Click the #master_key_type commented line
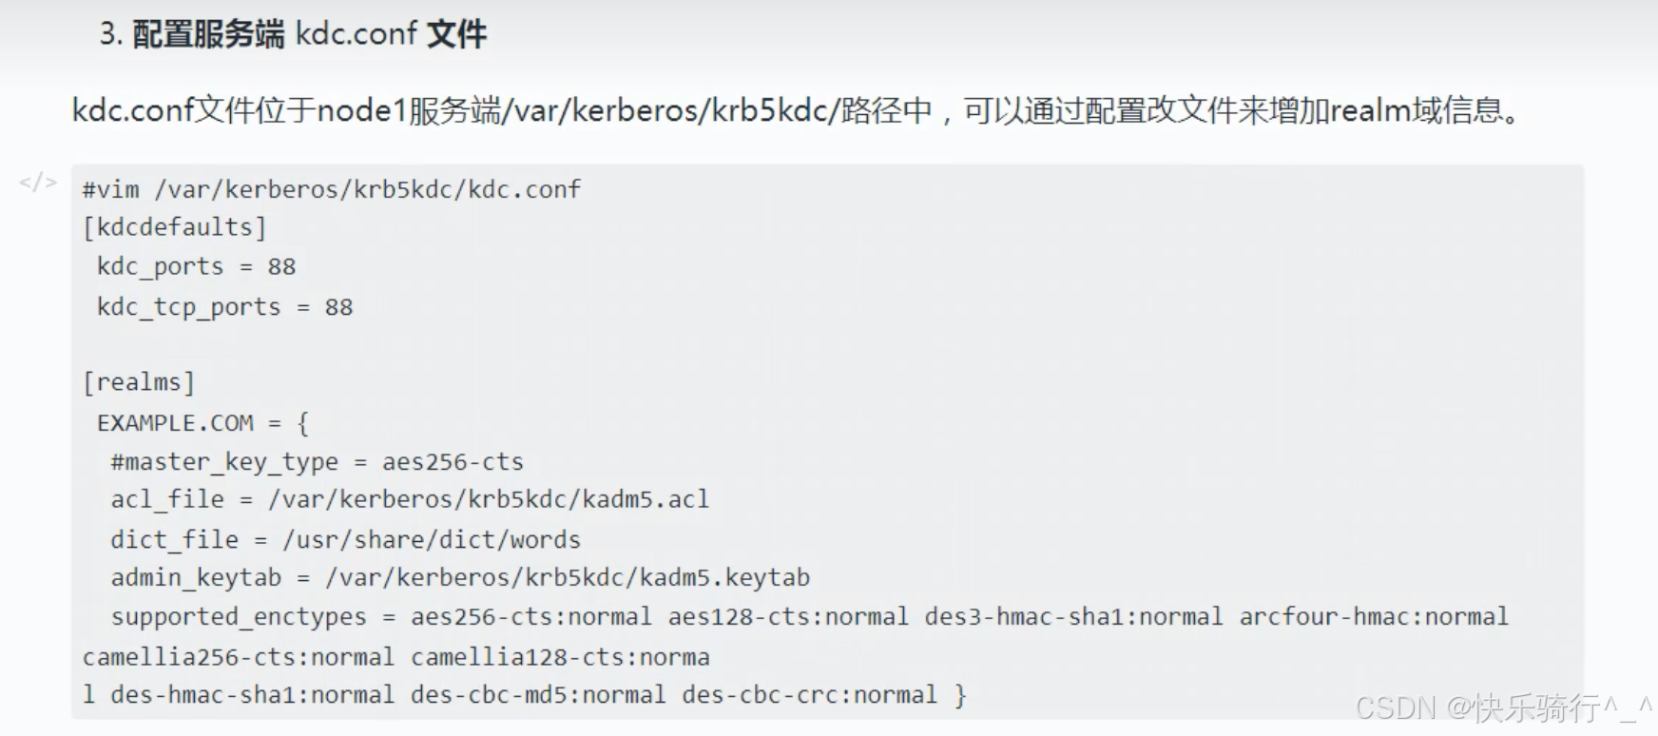Image resolution: width=1658 pixels, height=736 pixels. coord(317,462)
